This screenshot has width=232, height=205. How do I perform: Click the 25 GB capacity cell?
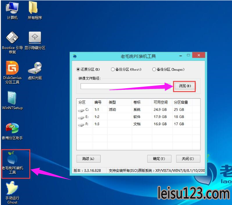click(x=179, y=109)
